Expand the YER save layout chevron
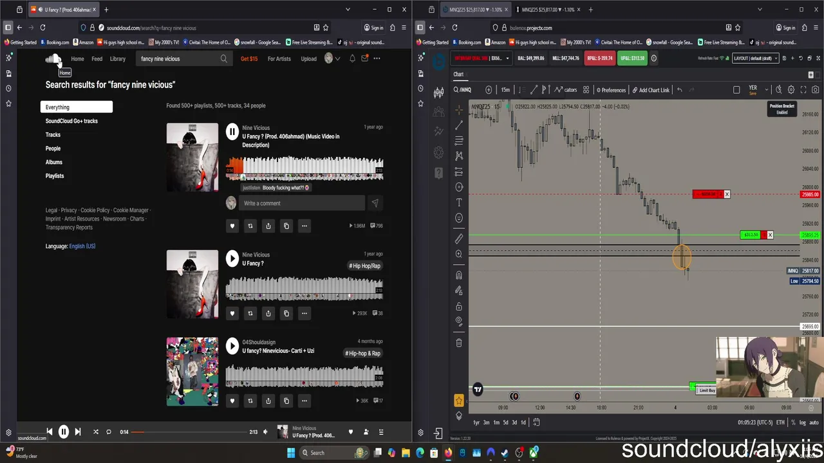This screenshot has width=824, height=463. tap(766, 90)
